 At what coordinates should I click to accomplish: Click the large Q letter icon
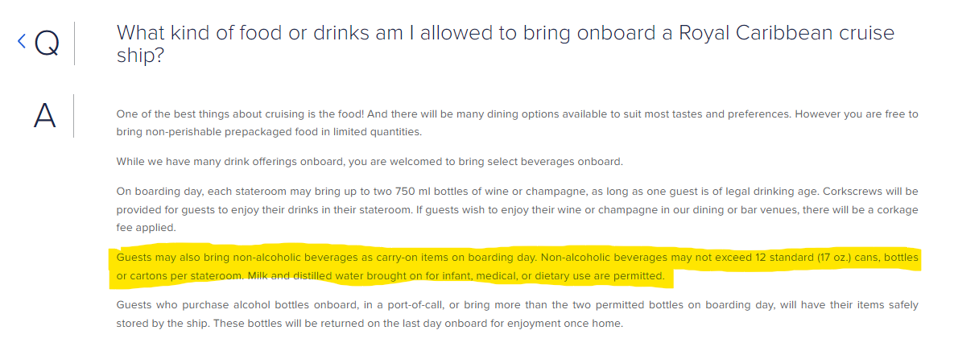tap(47, 43)
